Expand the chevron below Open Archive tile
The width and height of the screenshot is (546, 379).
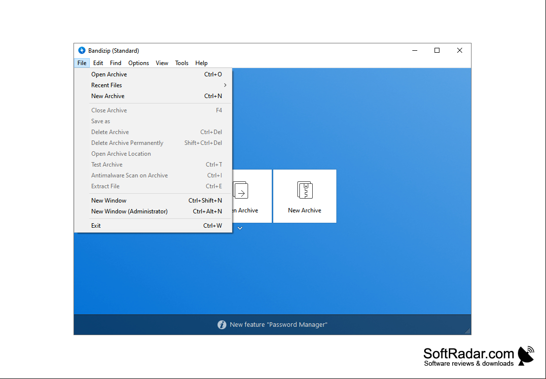pyautogui.click(x=240, y=228)
